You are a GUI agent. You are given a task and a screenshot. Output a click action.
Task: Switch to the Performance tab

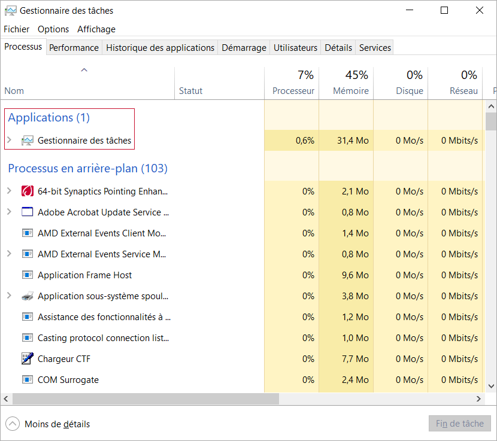(74, 48)
